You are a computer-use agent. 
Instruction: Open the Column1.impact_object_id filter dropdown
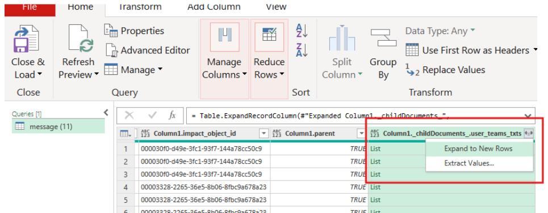click(x=263, y=134)
